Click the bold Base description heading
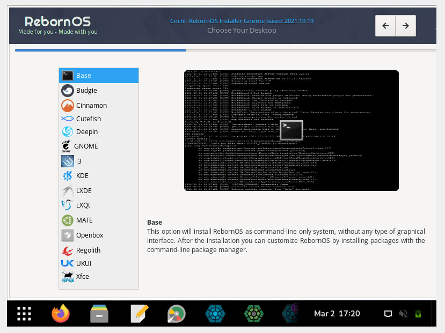 [155, 222]
